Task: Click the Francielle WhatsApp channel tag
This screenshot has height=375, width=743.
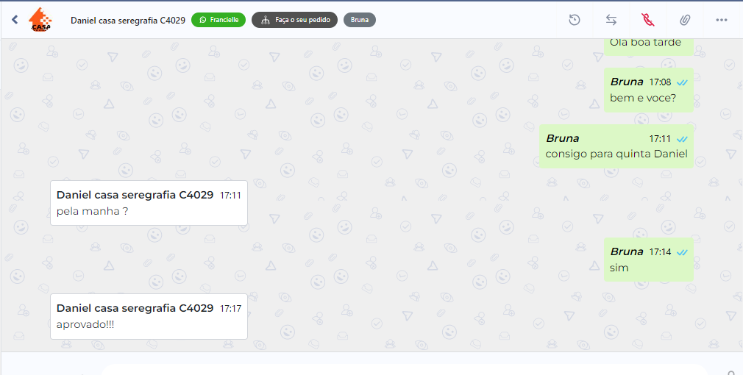Action: (x=218, y=20)
